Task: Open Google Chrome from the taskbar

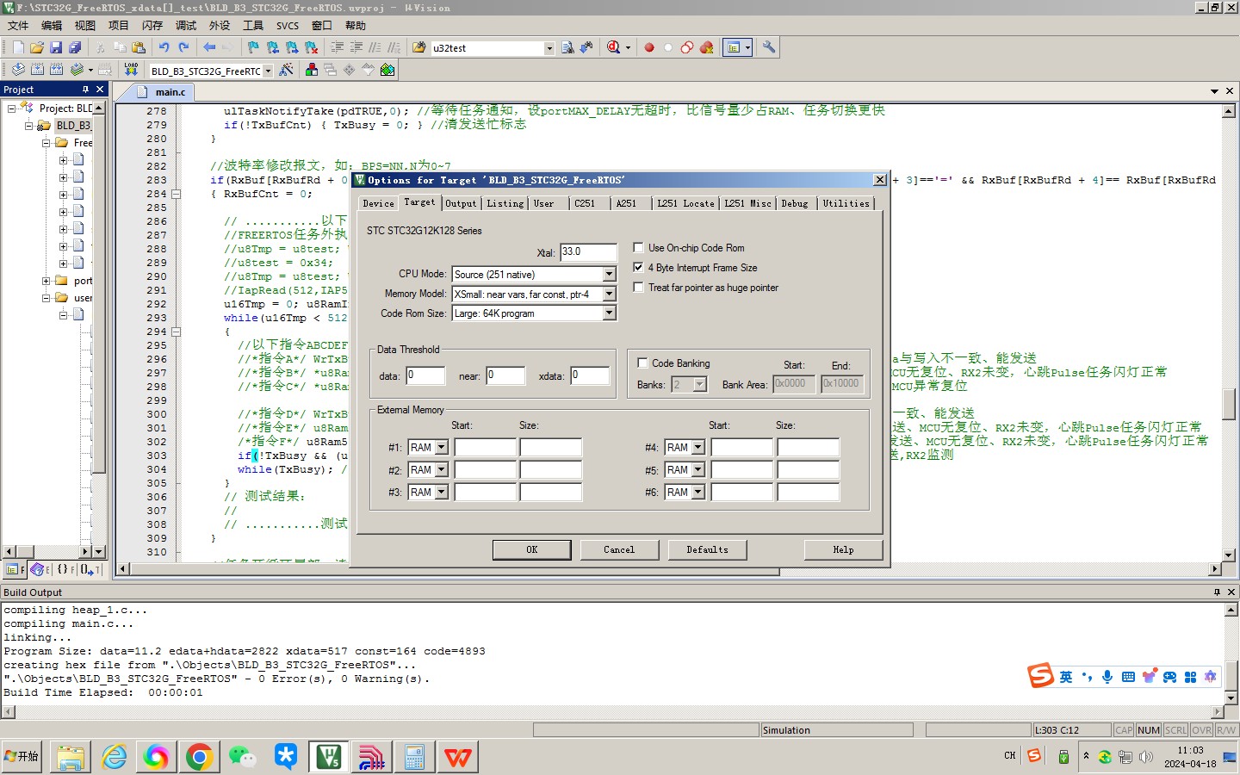Action: pos(199,757)
